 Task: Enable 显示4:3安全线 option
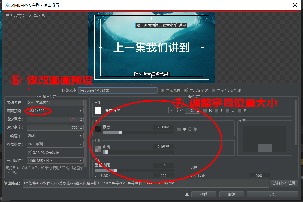[x=213, y=90]
